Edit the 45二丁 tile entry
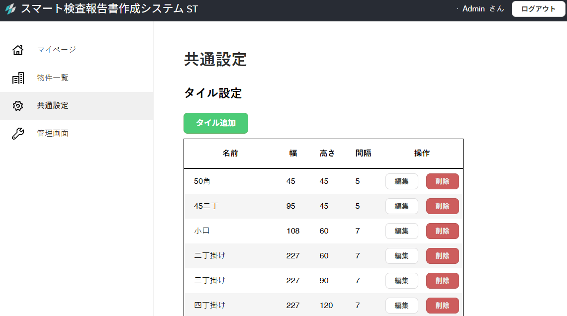This screenshot has height=316, width=567. [x=401, y=206]
